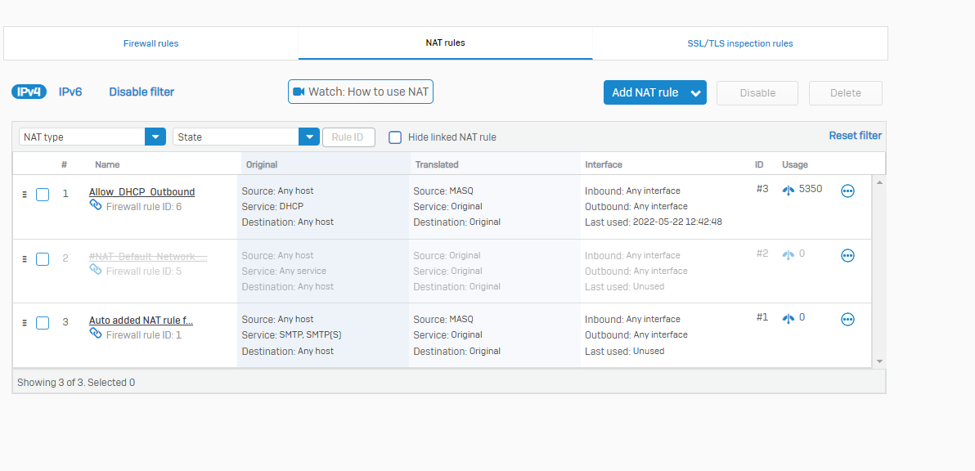Click the Name column header

tap(108, 164)
